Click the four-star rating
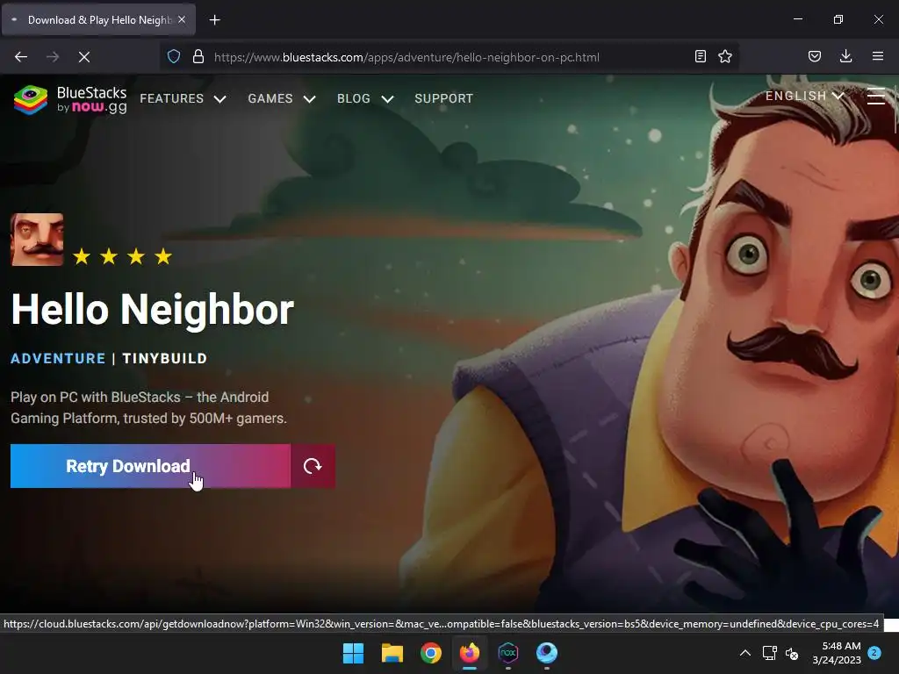899x674 pixels. pos(123,256)
